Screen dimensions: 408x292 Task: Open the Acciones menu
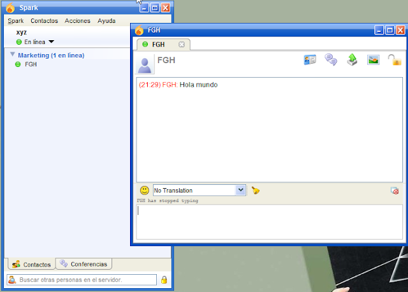click(78, 21)
